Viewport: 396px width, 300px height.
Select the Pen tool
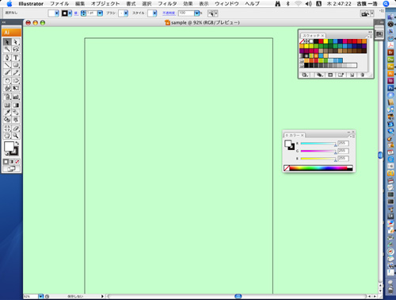coord(7,57)
